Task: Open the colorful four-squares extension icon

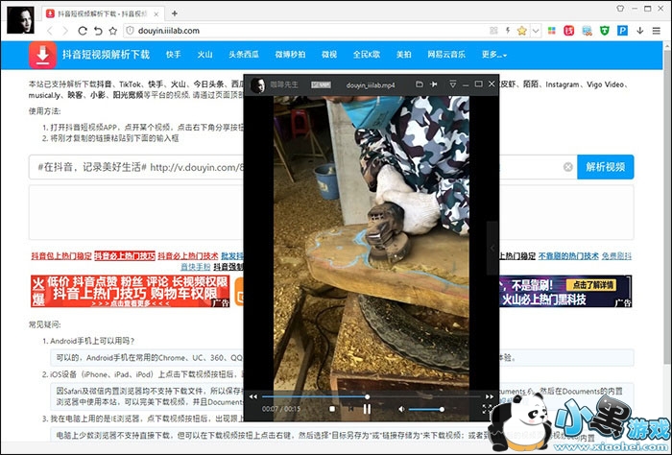Action: point(552,31)
